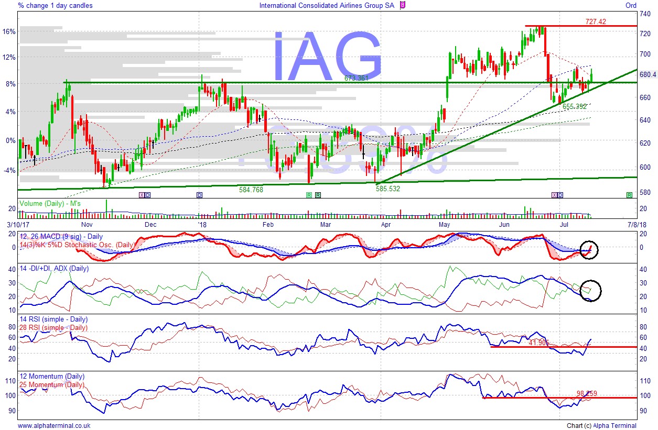Click the 640 price label on the right axis

[x=644, y=120]
